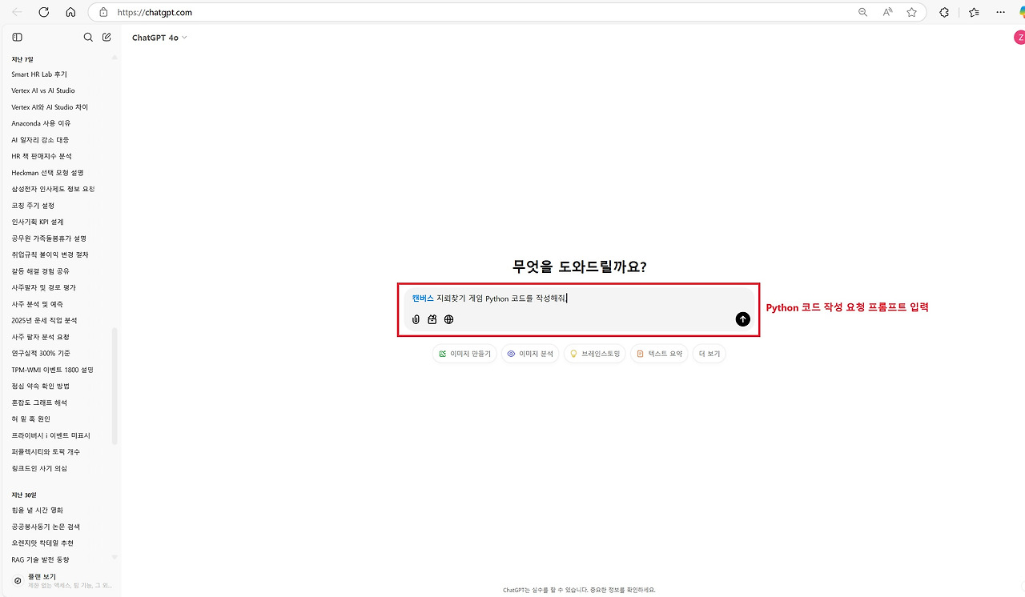Viewport: 1025px width, 597px height.
Task: Toggle web search globe icon
Action: 449,319
